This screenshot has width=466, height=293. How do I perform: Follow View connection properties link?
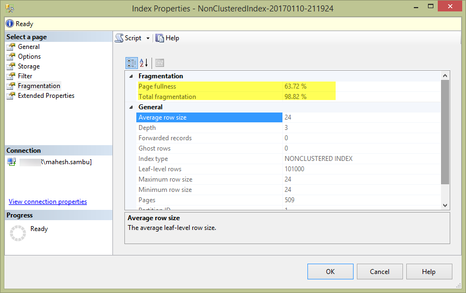pos(48,202)
